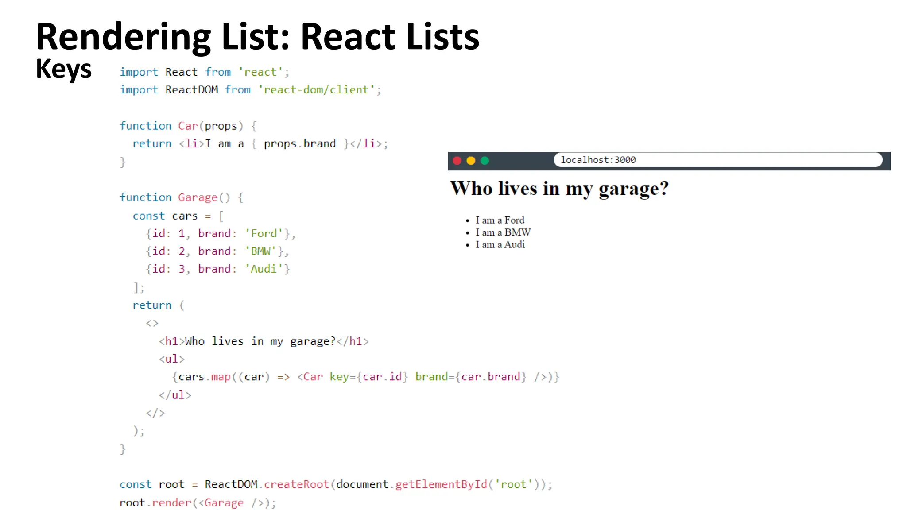Click the 'const root = ReactDOM.createRoot' line
The image size is (907, 510).
click(336, 485)
